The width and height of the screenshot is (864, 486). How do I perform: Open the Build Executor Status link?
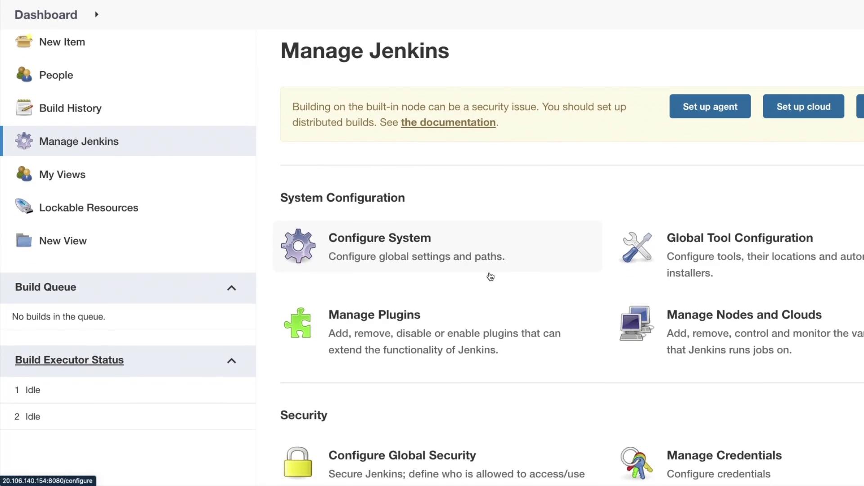(x=69, y=360)
